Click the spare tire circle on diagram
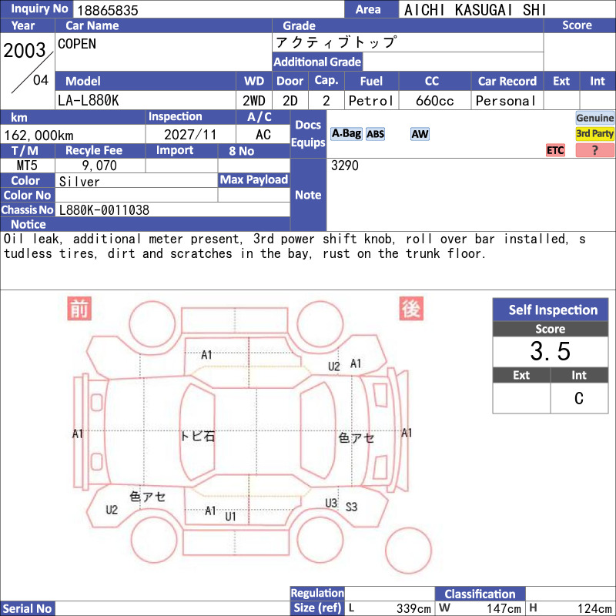Image resolution: width=616 pixels, height=616 pixels. coord(408,550)
